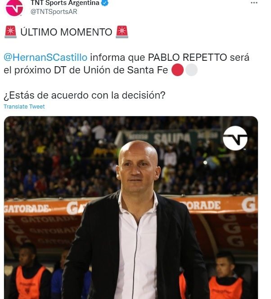
Task: Open the @TNTSportsAR handle
Action: coord(54,12)
